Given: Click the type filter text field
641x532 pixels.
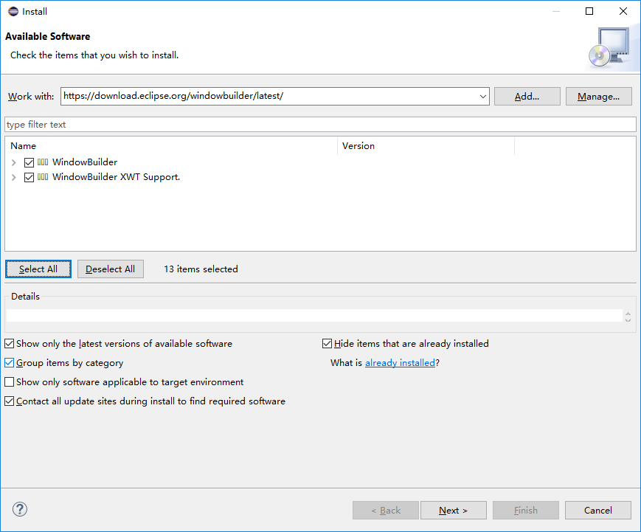Looking at the screenshot, I should [x=320, y=124].
